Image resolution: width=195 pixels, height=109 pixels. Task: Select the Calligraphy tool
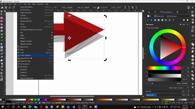coord(2,41)
